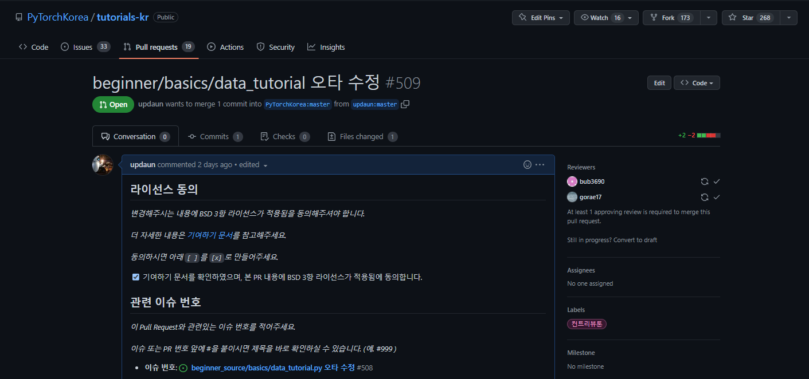Click Milestone sidebar heading
Screen dimensions: 809x379
tap(581, 353)
